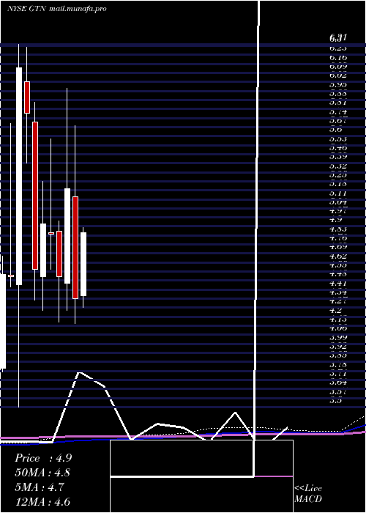Image resolution: width=366 pixels, height=513 pixels.
Task: Click the <<Live MACD label
Action: (x=308, y=493)
